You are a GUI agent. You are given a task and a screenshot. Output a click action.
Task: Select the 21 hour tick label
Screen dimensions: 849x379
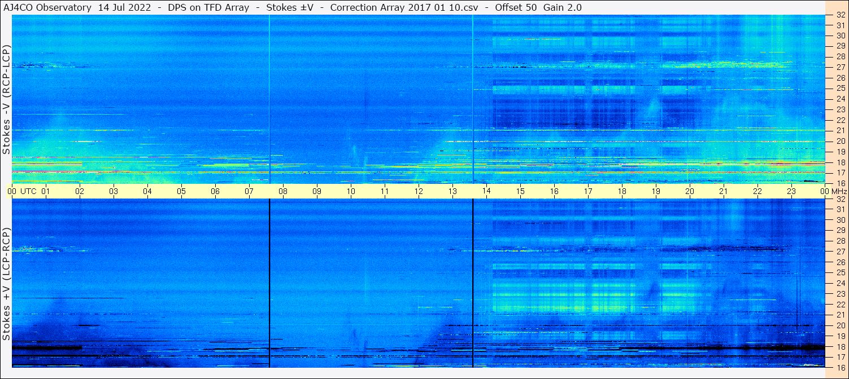point(724,191)
